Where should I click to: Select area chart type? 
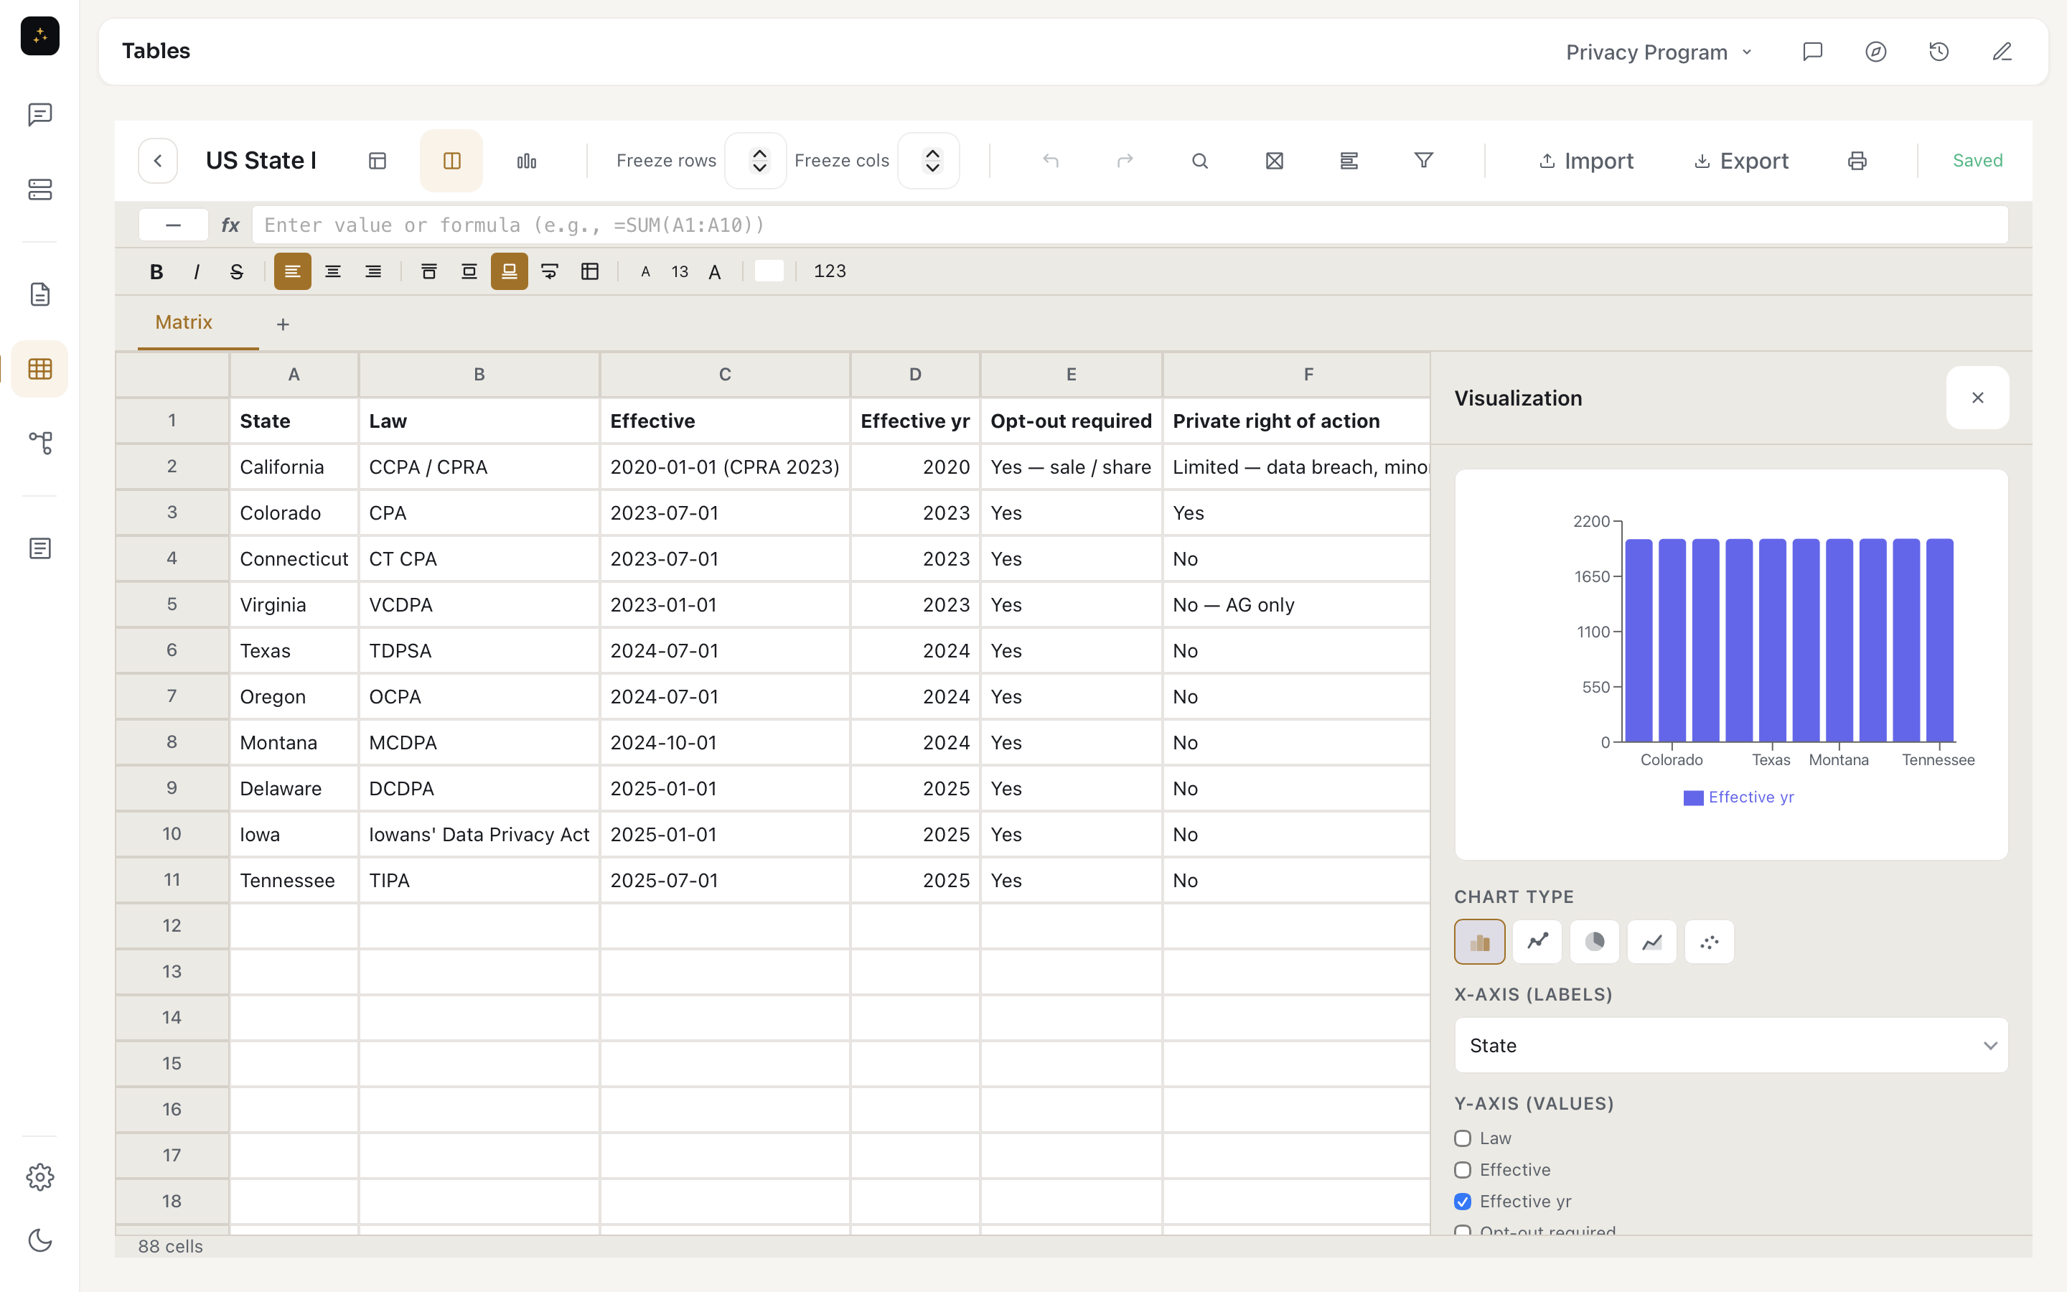click(1652, 942)
